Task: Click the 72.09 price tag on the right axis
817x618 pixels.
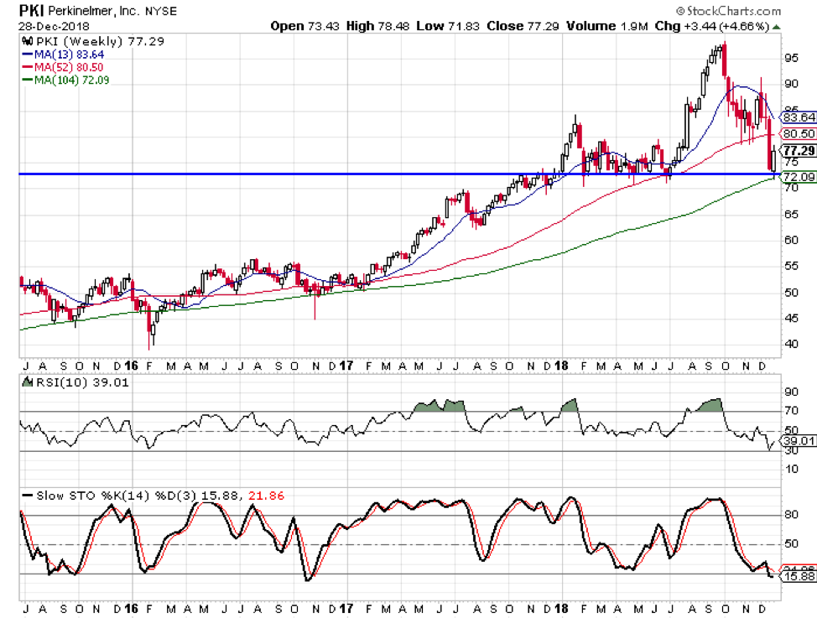Action: (x=798, y=177)
